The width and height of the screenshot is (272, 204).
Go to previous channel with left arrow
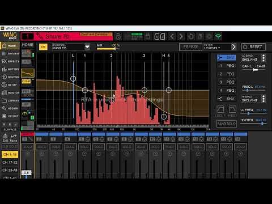click(x=172, y=36)
